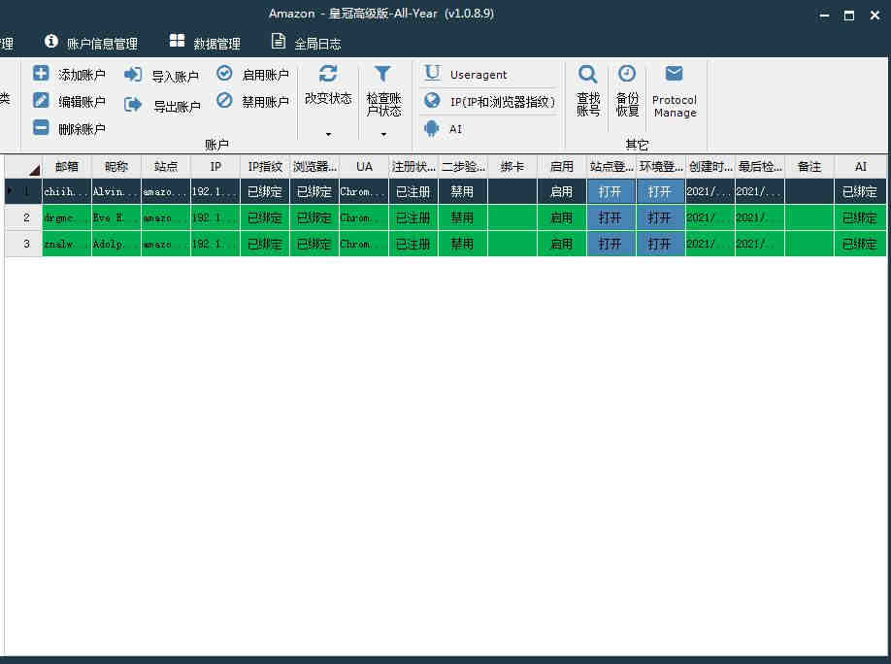Sort by the 昵称 column header

116,167
